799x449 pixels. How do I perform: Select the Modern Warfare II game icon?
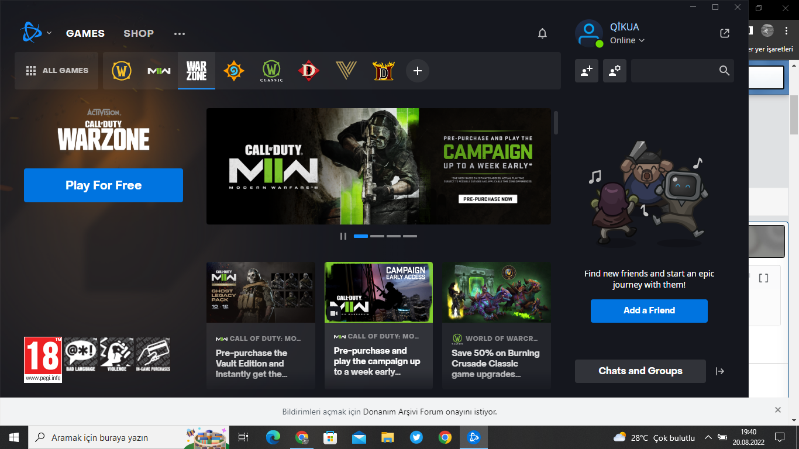[x=159, y=71]
